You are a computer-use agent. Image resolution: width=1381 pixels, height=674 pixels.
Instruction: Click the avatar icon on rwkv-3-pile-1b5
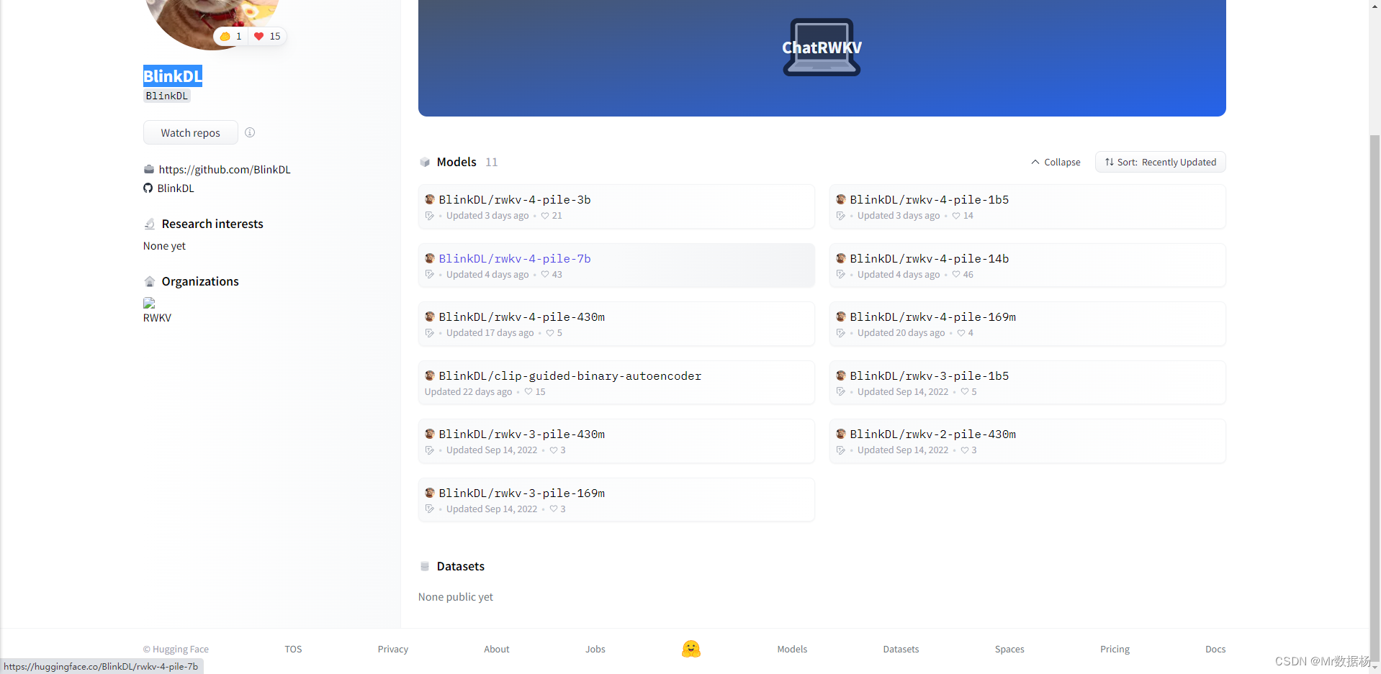[841, 375]
